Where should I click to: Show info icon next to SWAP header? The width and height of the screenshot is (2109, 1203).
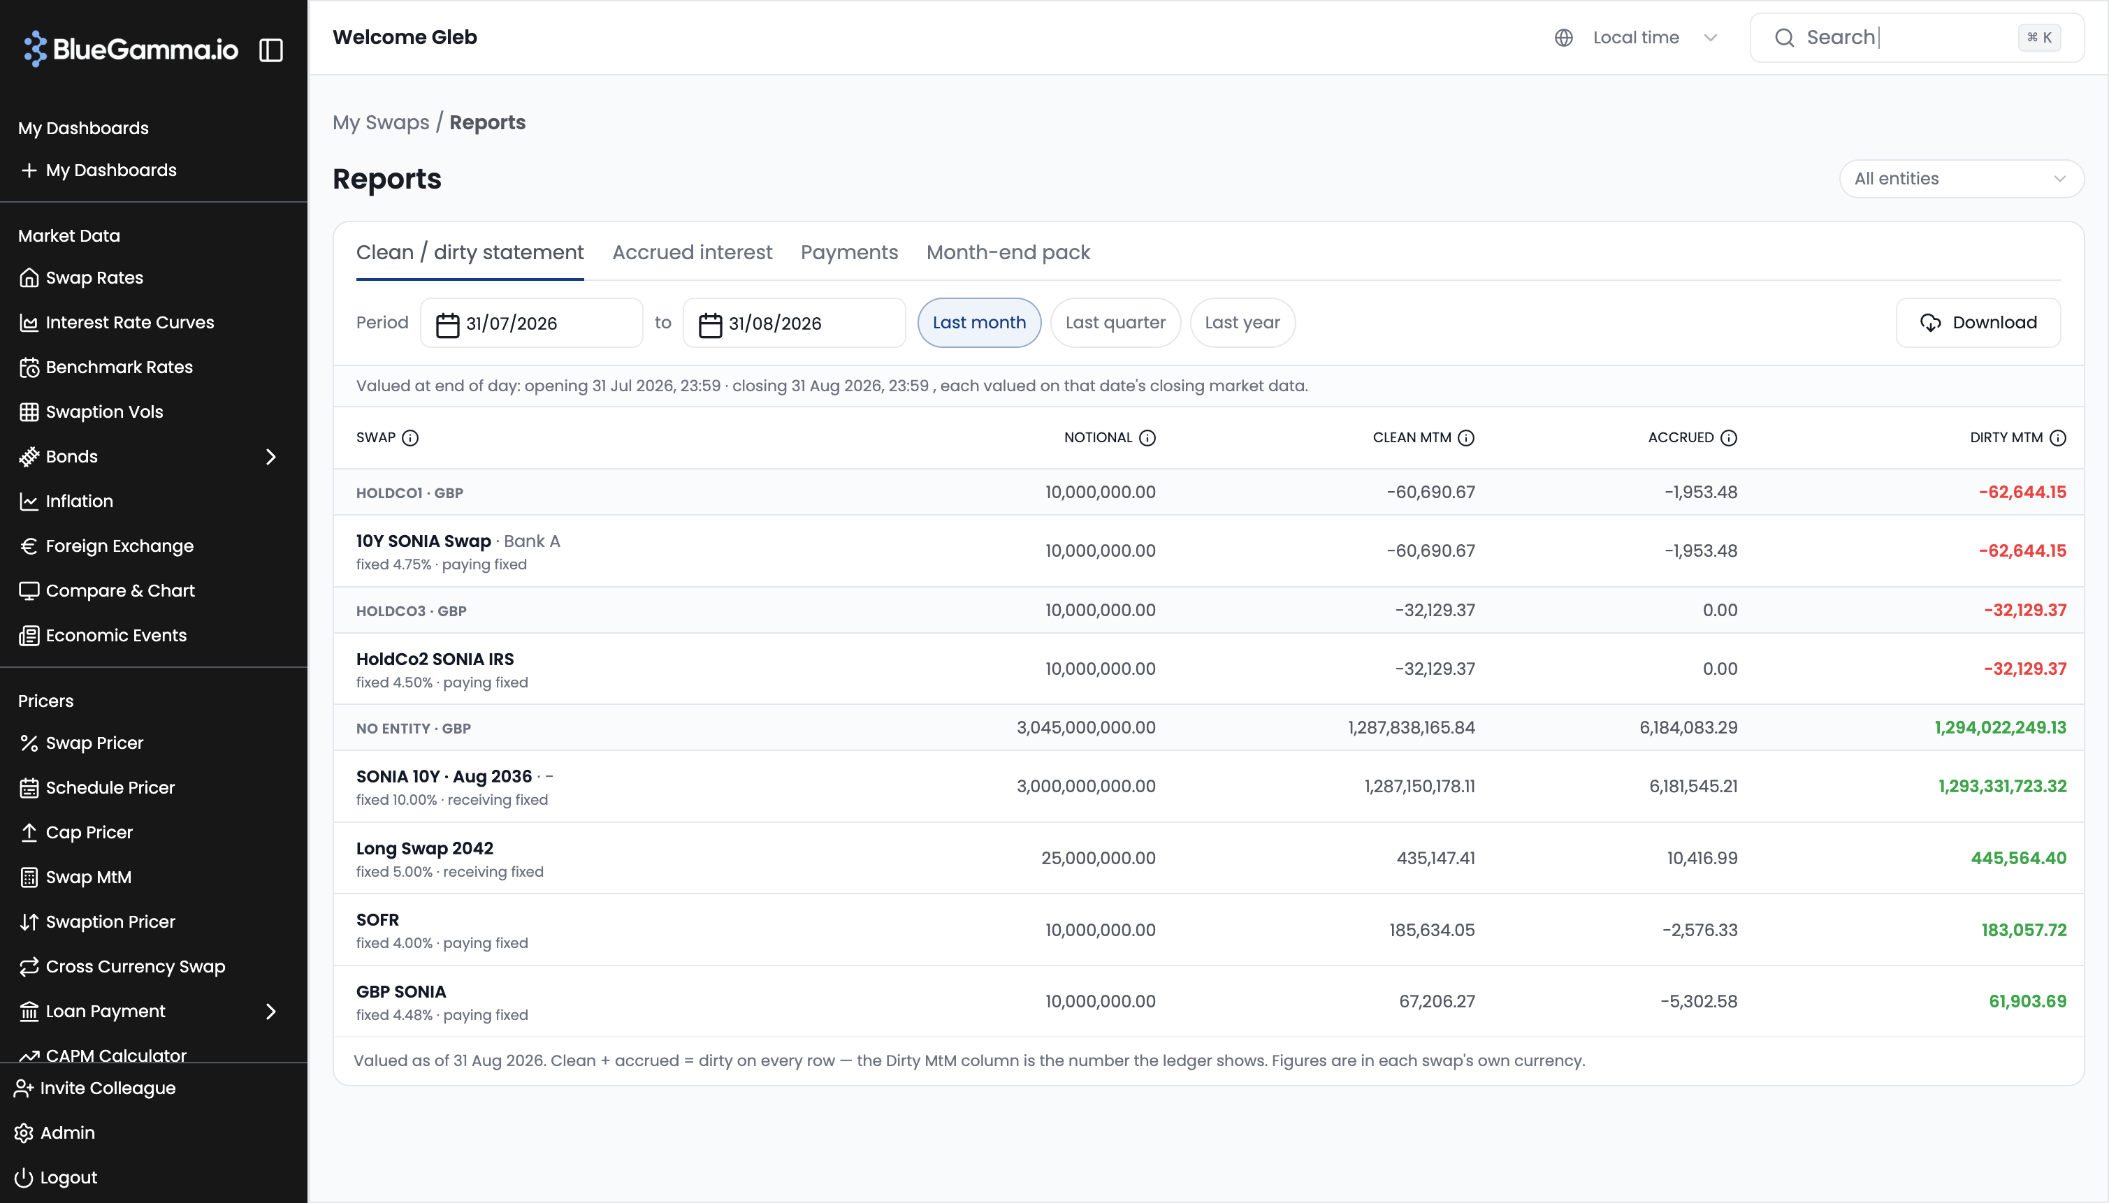coord(410,438)
